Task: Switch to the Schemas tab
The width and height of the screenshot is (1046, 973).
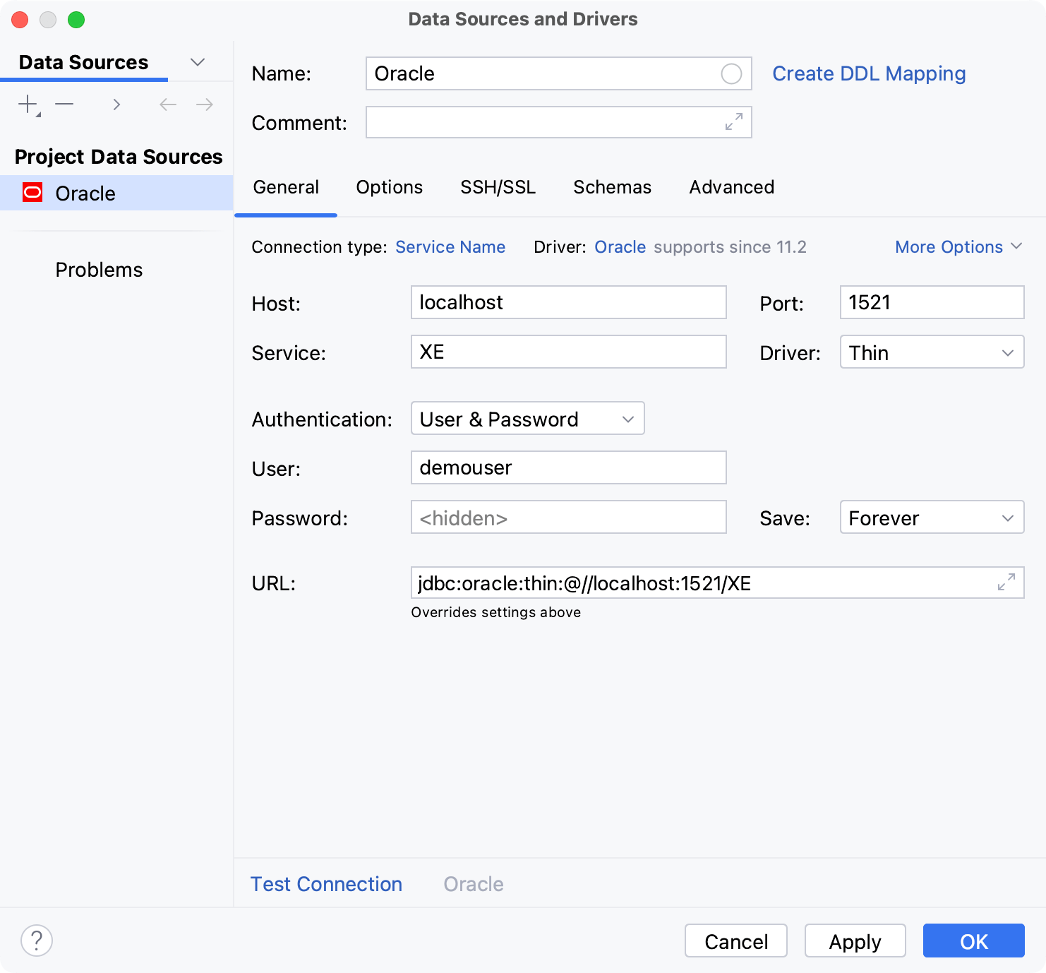Action: 611,187
